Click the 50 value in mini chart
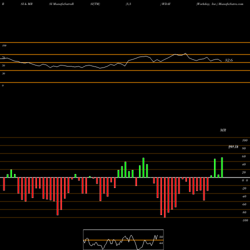The width and height of the screenshot is (250, 250). [x=161, y=237]
